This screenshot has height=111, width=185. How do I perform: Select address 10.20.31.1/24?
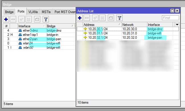98,33
